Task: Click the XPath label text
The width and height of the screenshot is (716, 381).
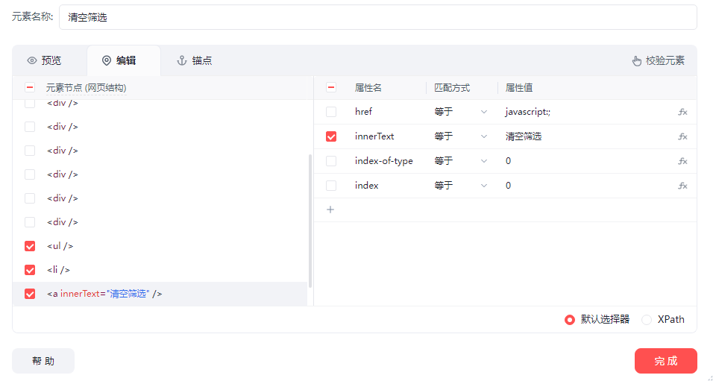Action: point(671,319)
